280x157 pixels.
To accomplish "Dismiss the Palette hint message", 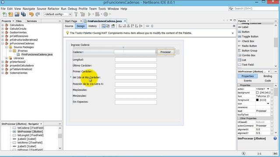I will 232,33.
